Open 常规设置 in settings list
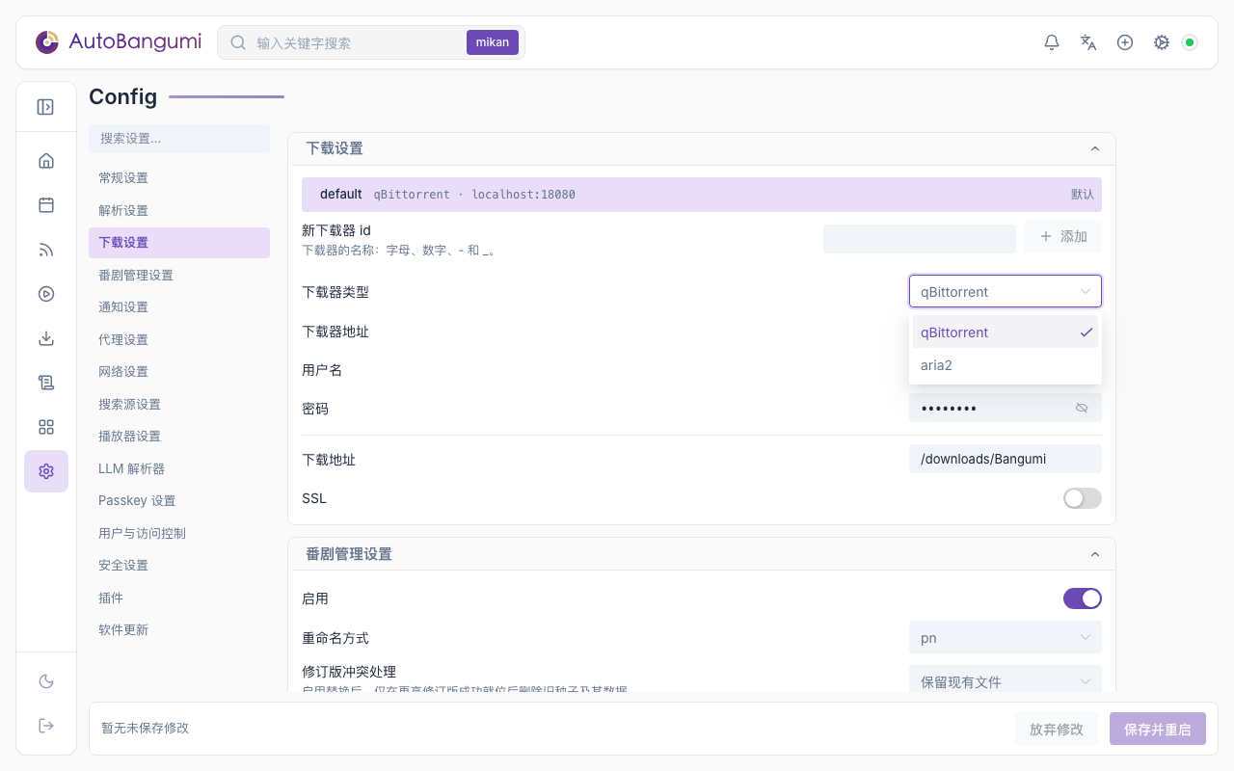This screenshot has height=771, width=1234. [x=179, y=178]
